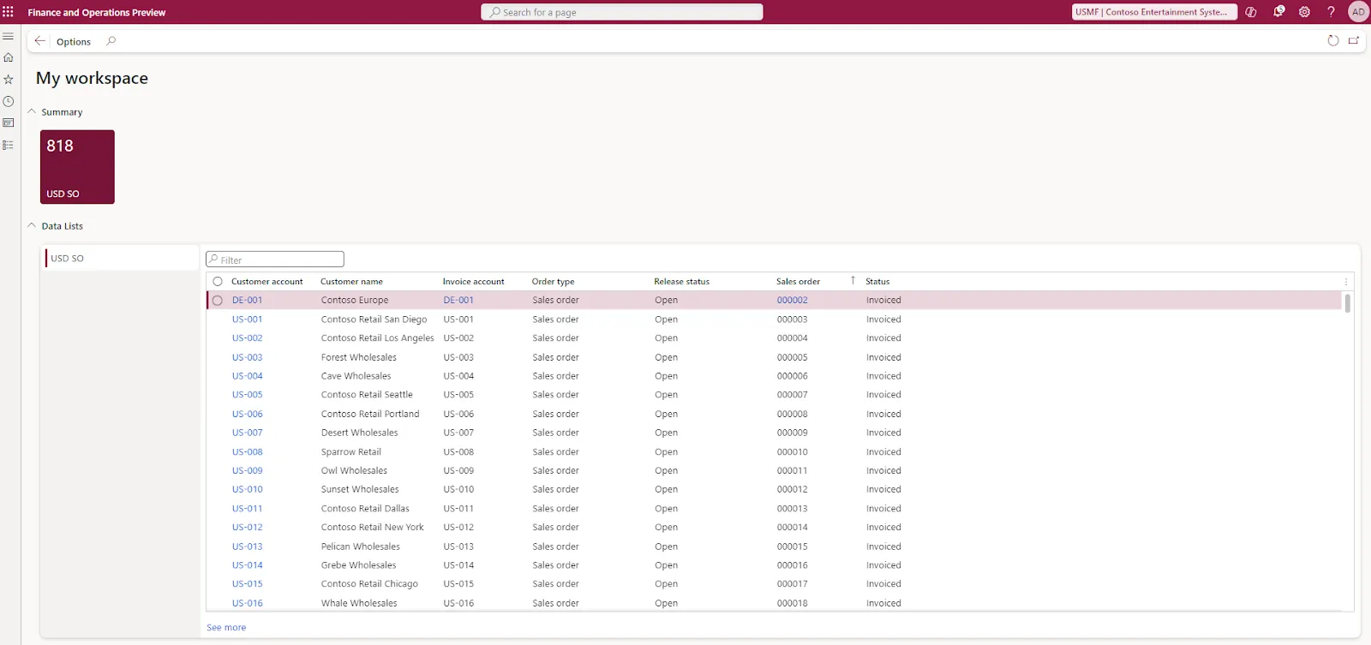Open Settings gear icon in header
Viewport: 1371px width, 645px height.
point(1305,12)
